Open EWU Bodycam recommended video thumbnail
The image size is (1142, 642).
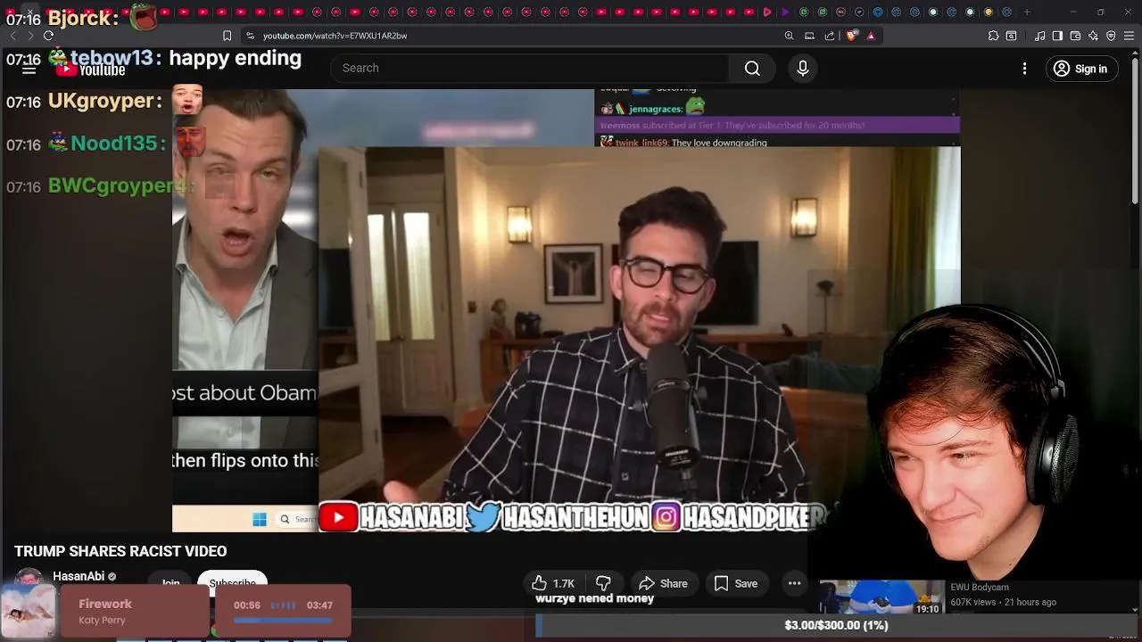881,597
